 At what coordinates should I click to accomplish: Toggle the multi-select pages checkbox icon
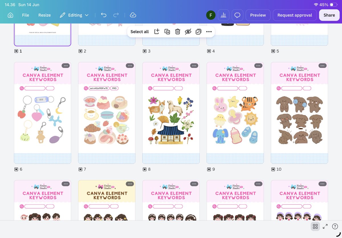coord(198,32)
